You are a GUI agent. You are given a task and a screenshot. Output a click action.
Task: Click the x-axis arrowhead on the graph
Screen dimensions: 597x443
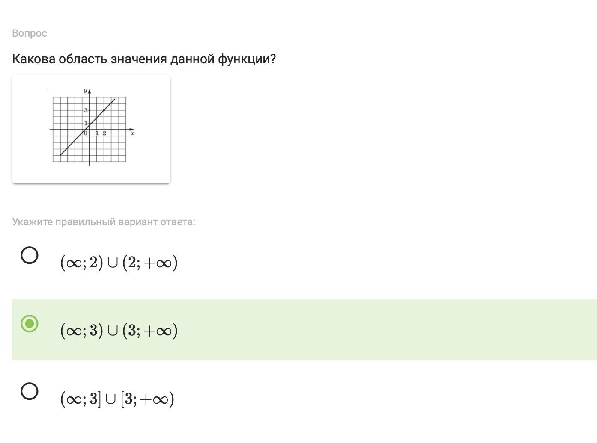131,129
